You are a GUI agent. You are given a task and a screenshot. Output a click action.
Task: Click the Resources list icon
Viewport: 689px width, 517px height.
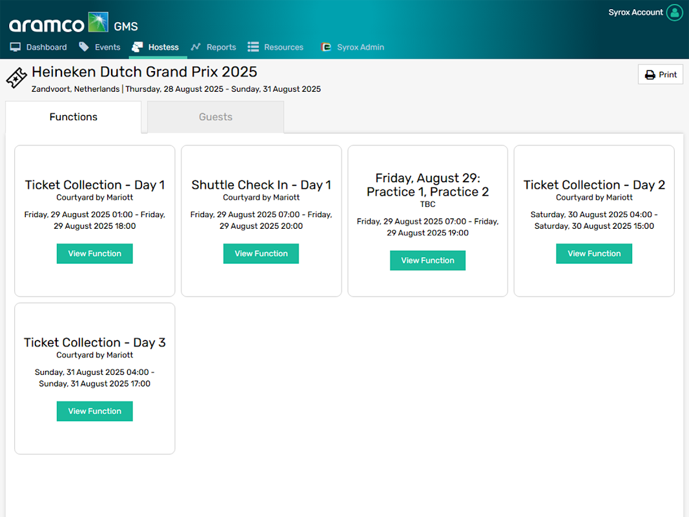(x=253, y=47)
